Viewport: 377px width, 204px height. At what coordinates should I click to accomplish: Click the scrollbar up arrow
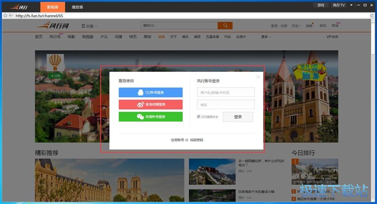373,21
